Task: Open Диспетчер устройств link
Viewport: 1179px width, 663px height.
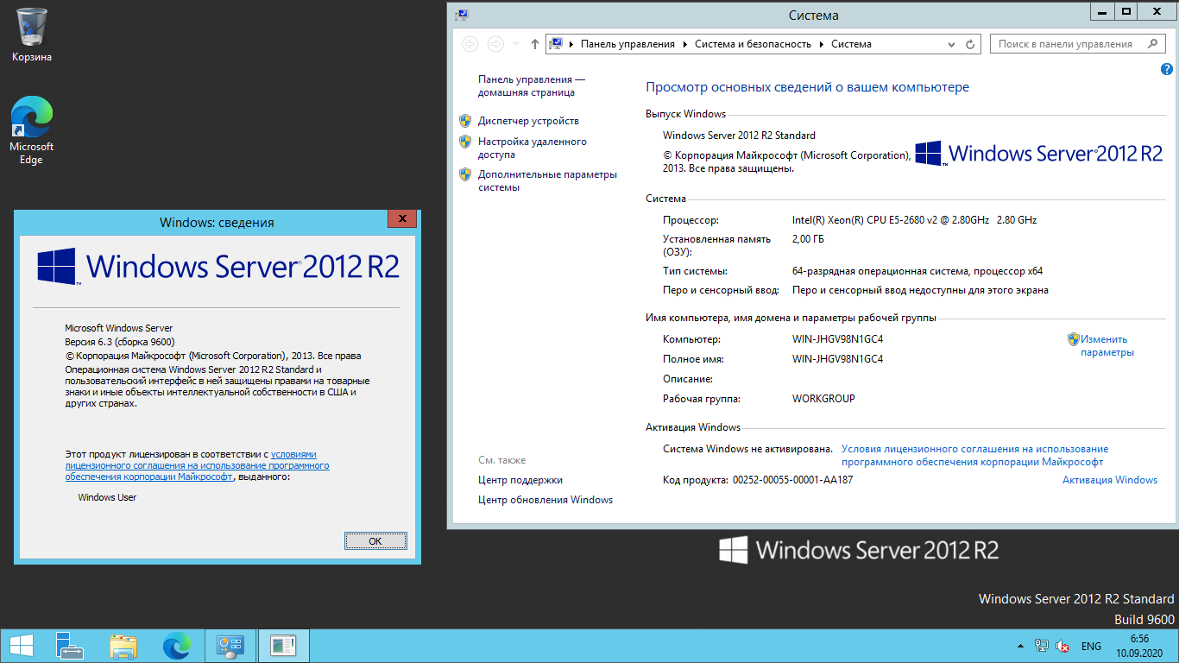Action: [528, 121]
